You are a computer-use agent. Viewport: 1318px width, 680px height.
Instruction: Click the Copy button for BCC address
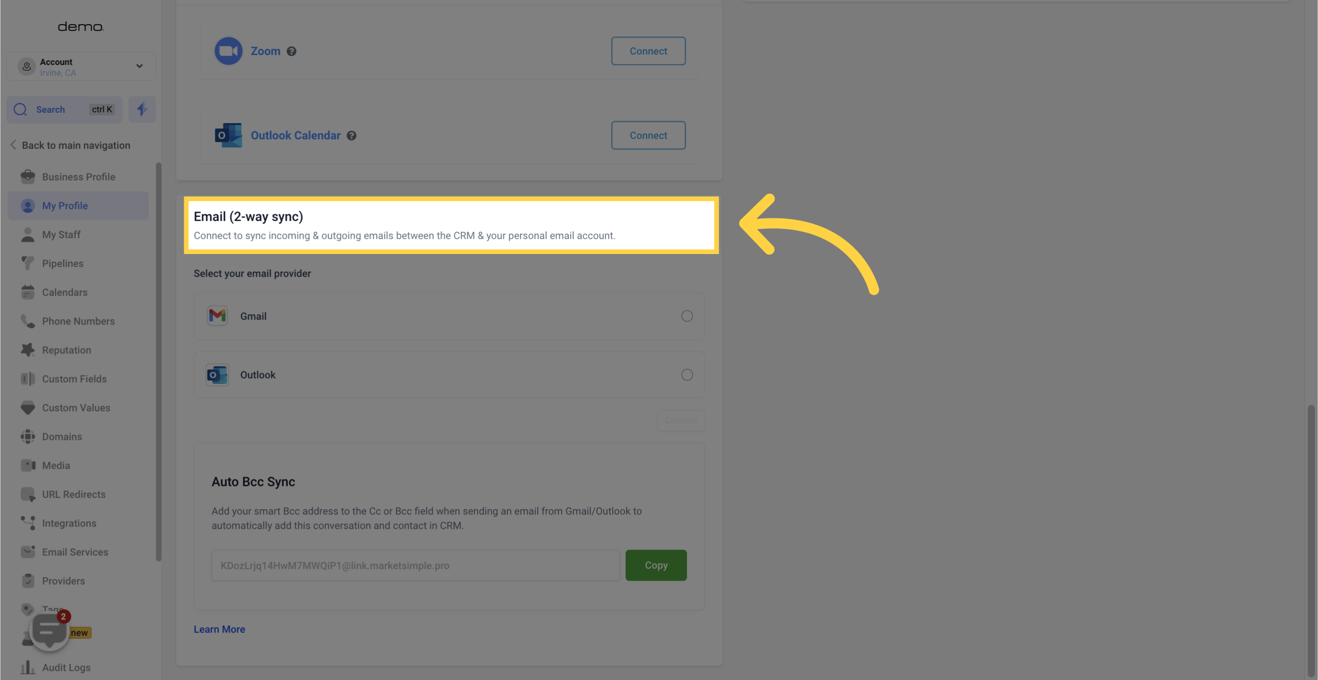tap(655, 564)
